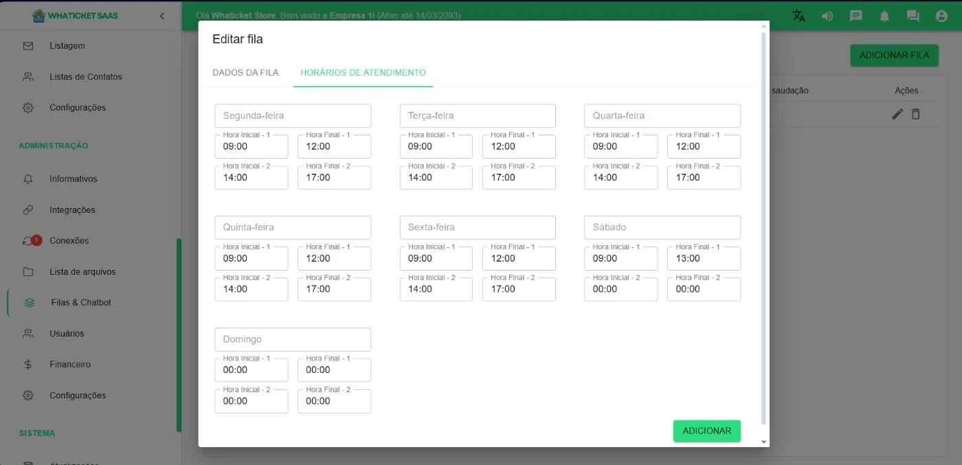Collapse the sidebar with the chevron arrow
The width and height of the screenshot is (962, 465).
[162, 16]
